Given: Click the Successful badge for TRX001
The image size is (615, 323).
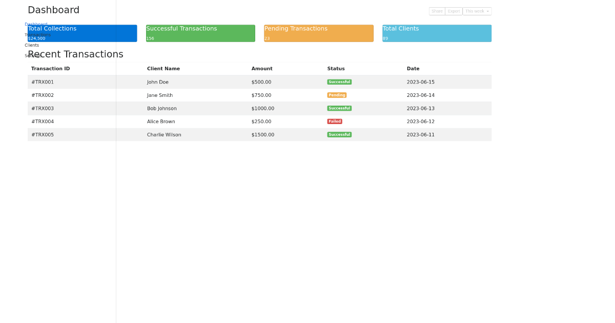Looking at the screenshot, I should point(339,82).
